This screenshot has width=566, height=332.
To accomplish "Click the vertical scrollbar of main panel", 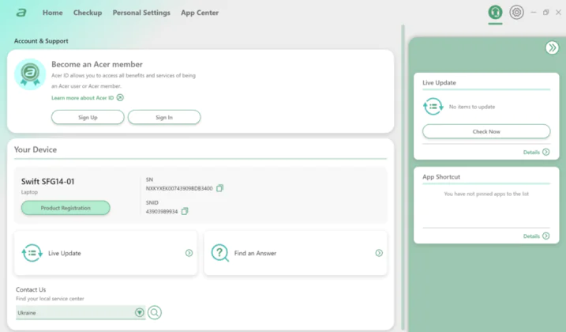I will point(403,177).
